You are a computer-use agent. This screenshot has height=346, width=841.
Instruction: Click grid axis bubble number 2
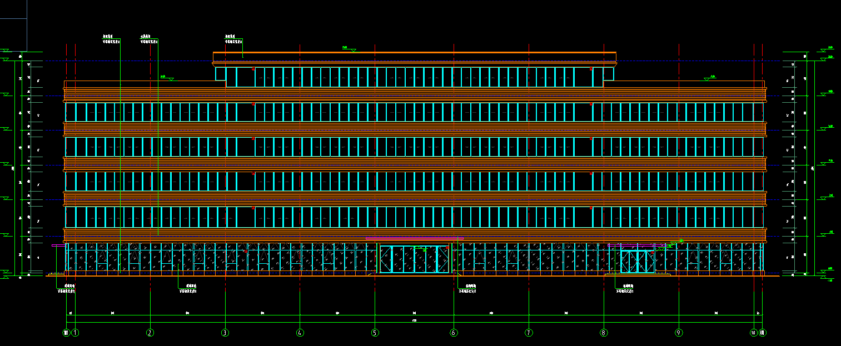[x=150, y=333]
